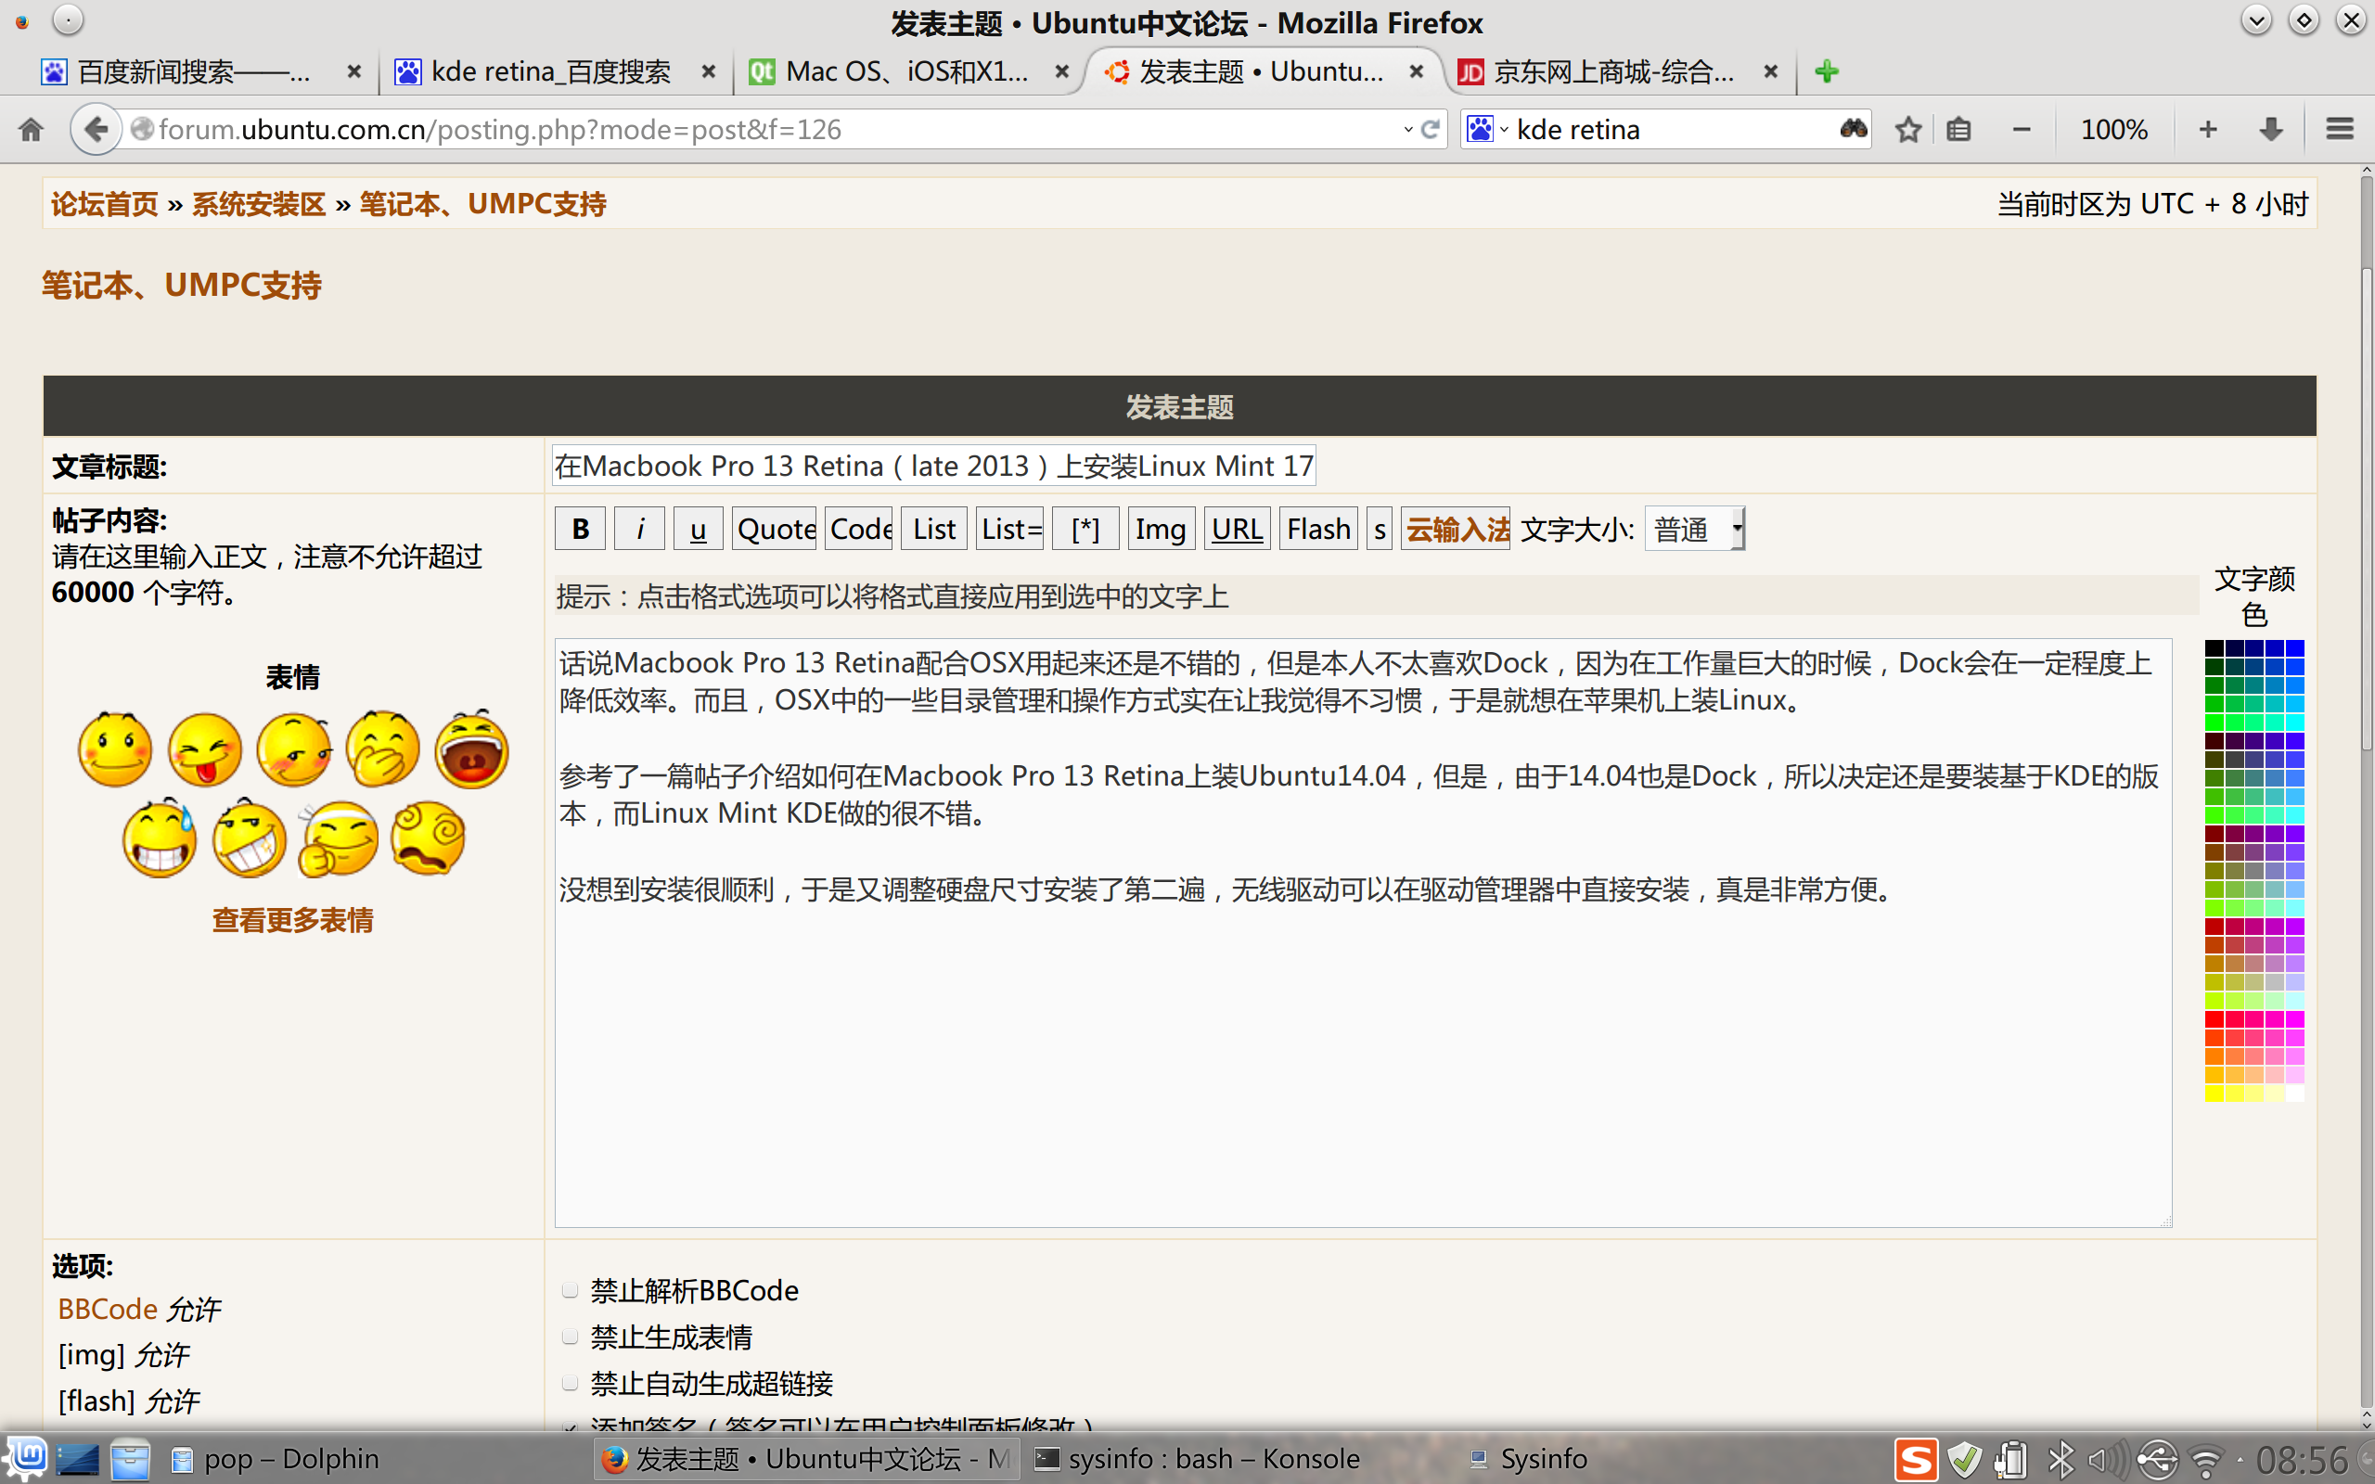Click into the 文章标题 title field

coord(933,466)
